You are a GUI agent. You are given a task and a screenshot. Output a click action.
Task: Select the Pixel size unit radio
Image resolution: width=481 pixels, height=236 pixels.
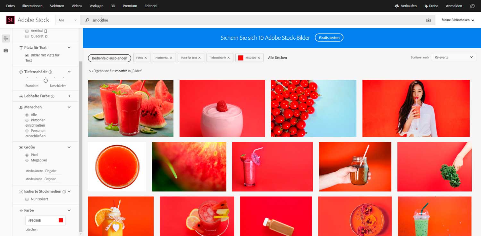tap(27, 155)
